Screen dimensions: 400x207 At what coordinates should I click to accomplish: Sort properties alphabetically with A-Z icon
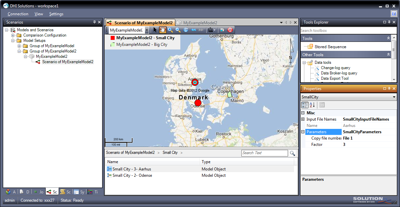point(313,105)
